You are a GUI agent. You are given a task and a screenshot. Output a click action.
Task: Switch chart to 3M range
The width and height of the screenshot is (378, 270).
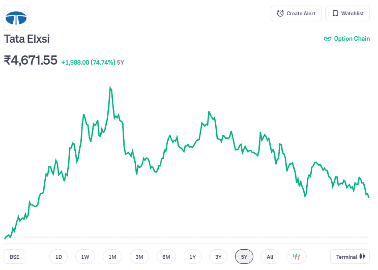pyautogui.click(x=139, y=257)
